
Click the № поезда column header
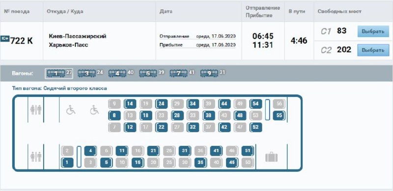[17, 11]
